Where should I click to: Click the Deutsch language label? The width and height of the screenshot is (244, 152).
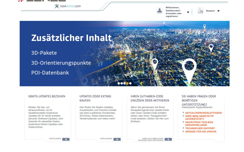pyautogui.click(x=210, y=11)
